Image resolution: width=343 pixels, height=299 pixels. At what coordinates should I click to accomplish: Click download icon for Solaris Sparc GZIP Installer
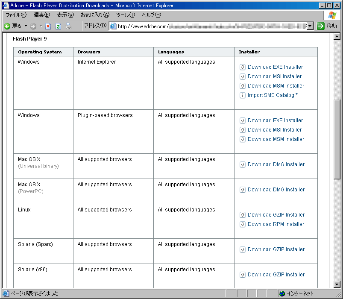pyautogui.click(x=242, y=249)
